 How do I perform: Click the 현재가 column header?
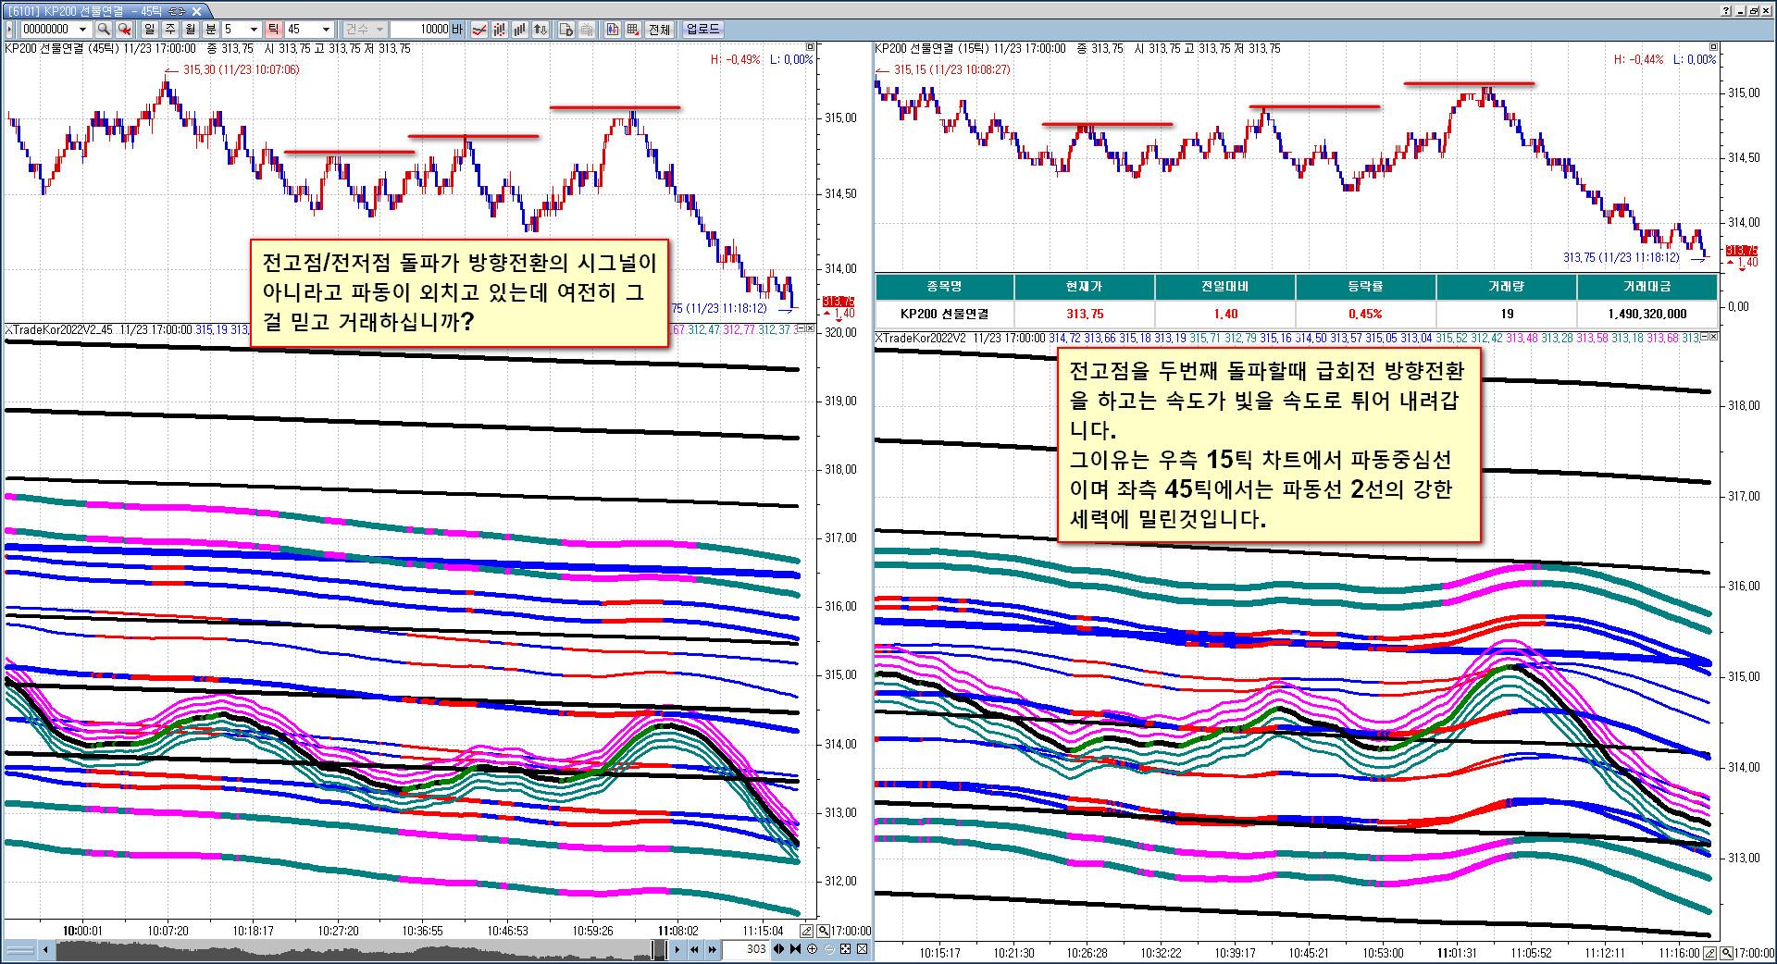point(1084,287)
